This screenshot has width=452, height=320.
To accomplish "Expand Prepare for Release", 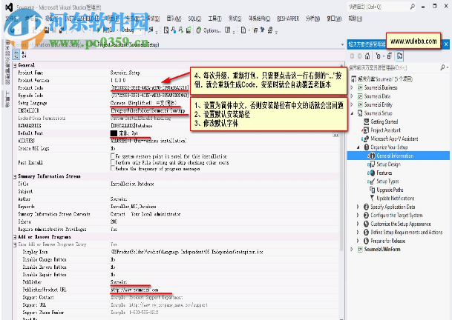I will tap(358, 241).
